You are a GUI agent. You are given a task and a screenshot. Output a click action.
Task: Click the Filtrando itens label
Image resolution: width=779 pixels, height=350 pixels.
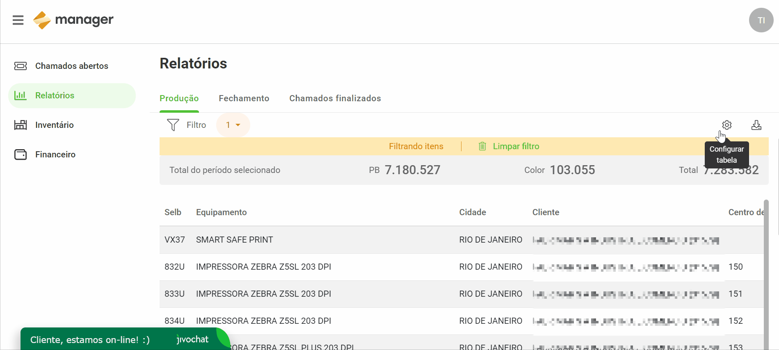(416, 146)
